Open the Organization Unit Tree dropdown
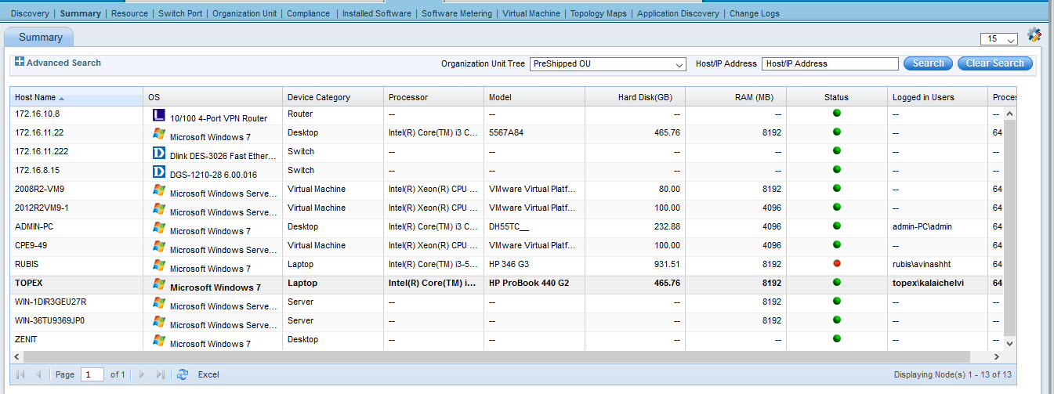 click(x=608, y=64)
